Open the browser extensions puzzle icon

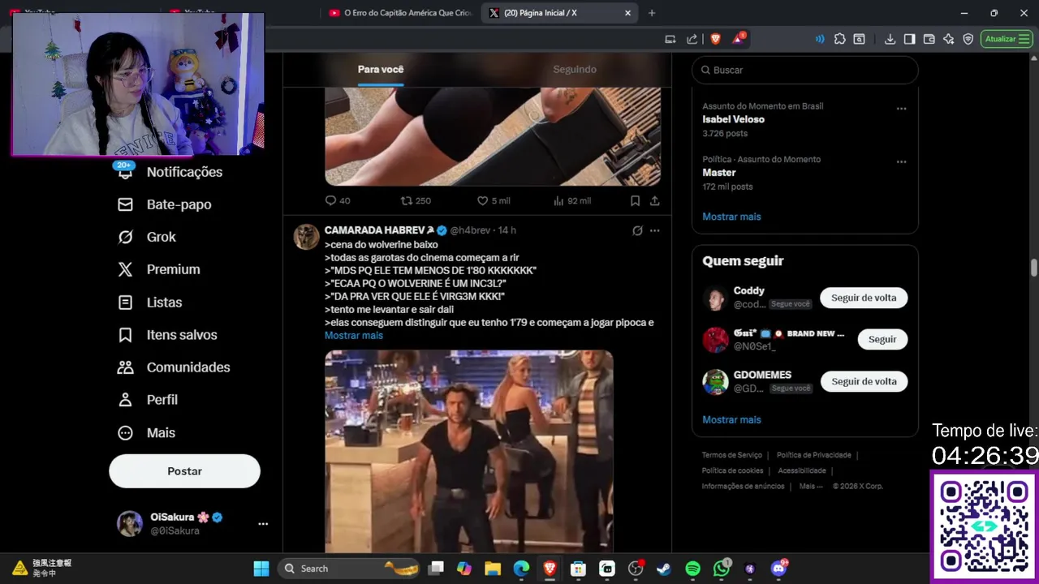coord(839,39)
